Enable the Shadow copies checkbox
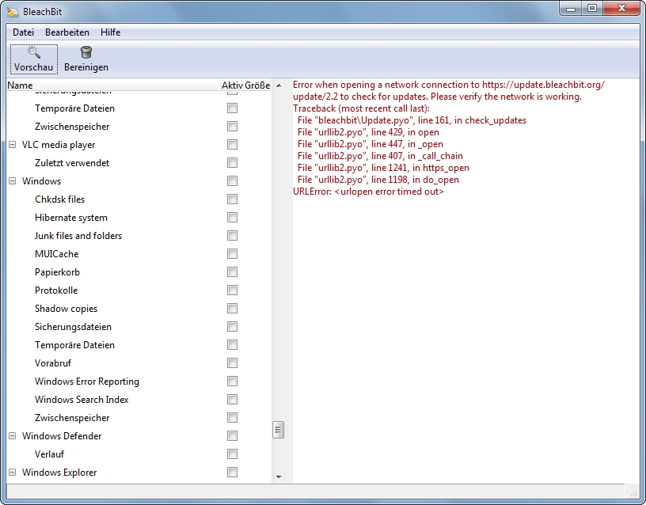This screenshot has width=646, height=505. tap(233, 309)
